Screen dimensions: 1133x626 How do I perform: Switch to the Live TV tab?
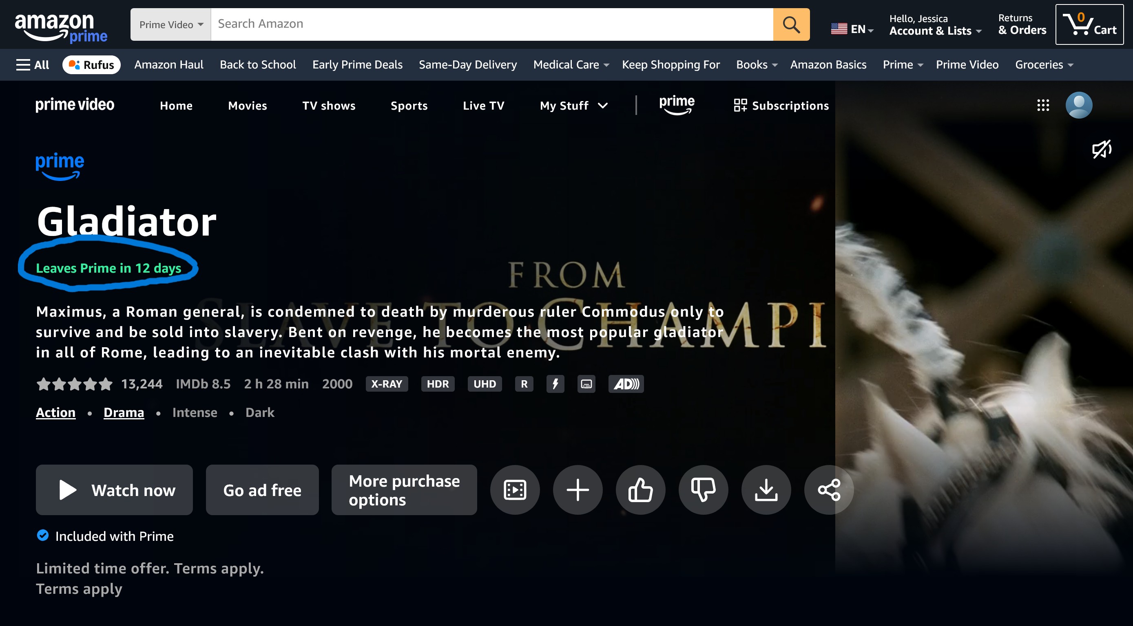tap(483, 106)
